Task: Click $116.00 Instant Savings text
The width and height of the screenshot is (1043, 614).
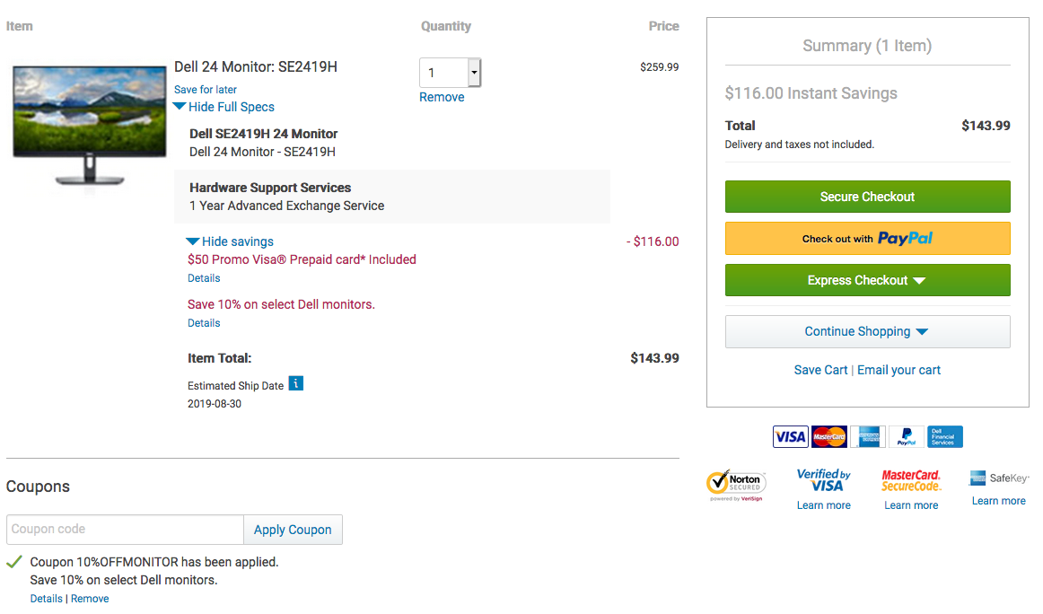Action: click(x=811, y=93)
